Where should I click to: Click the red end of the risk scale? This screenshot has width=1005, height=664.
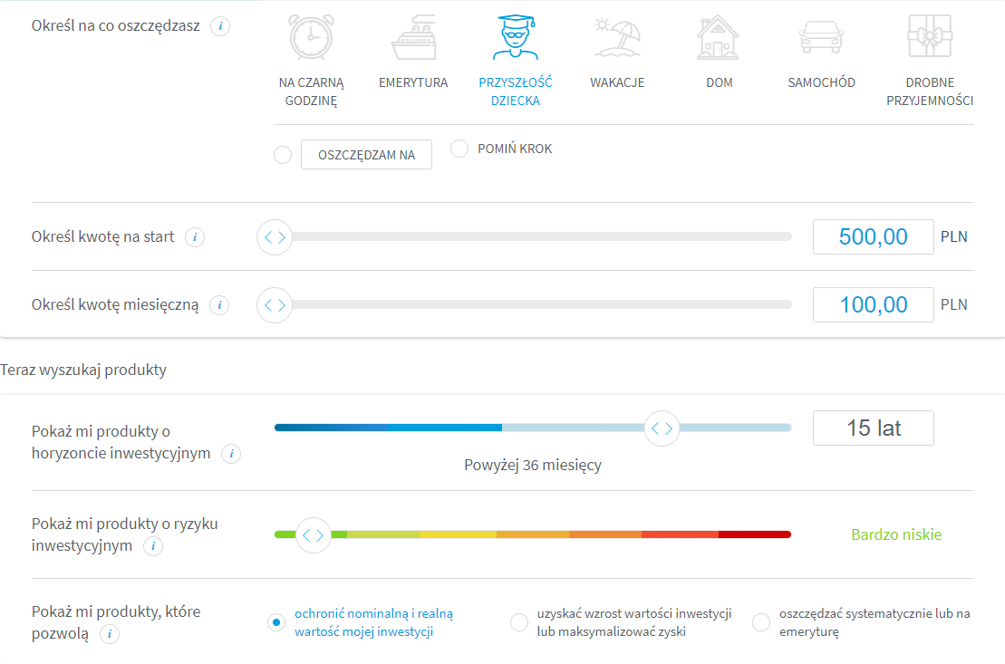pos(755,534)
